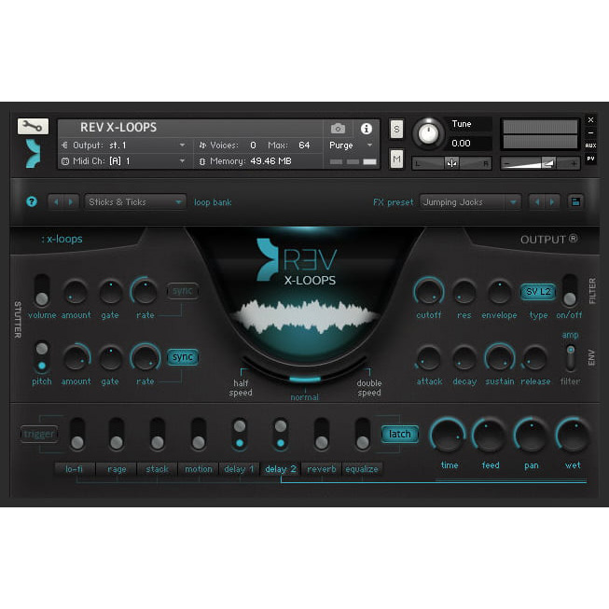The width and height of the screenshot is (609, 609).
Task: Click the pan L-R slider
Action: (x=451, y=163)
